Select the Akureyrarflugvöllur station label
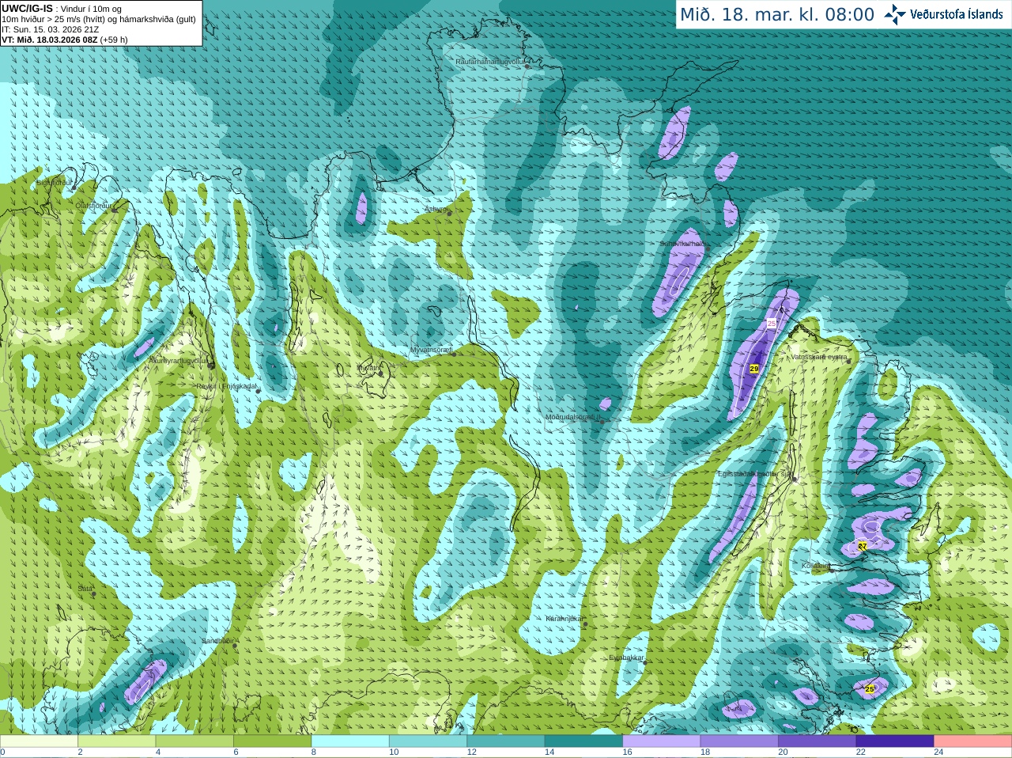1012x758 pixels. (179, 360)
